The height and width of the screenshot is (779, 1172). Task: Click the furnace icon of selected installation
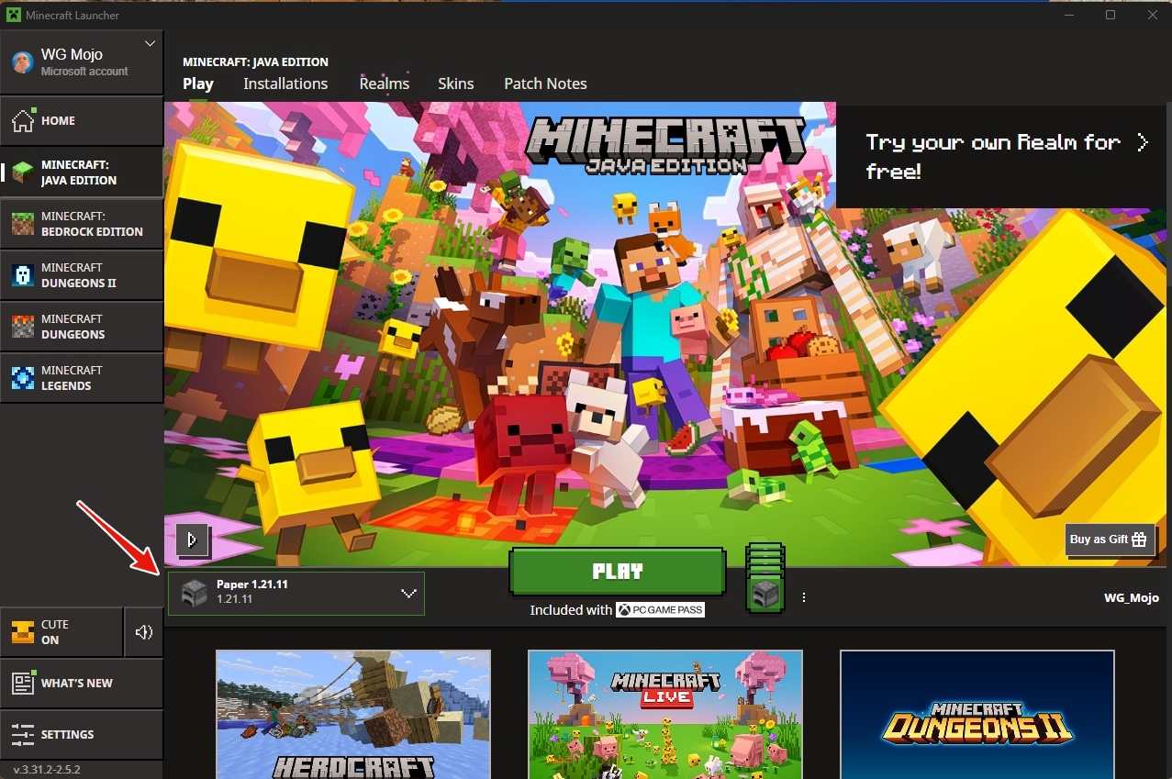195,594
